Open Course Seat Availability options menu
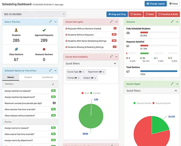The image size is (181, 146). click(x=116, y=56)
